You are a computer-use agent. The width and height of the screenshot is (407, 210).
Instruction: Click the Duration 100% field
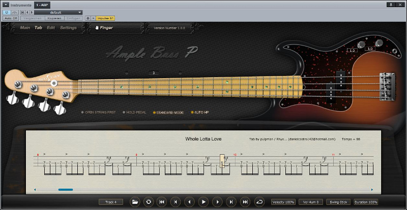point(366,202)
